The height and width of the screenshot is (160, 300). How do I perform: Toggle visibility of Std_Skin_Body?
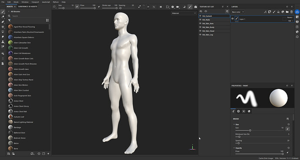200,27
